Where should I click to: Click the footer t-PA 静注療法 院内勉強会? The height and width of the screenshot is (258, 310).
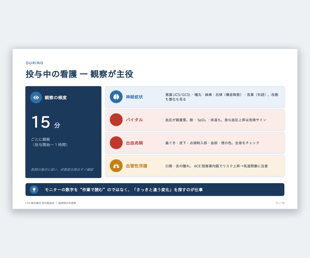[51, 203]
